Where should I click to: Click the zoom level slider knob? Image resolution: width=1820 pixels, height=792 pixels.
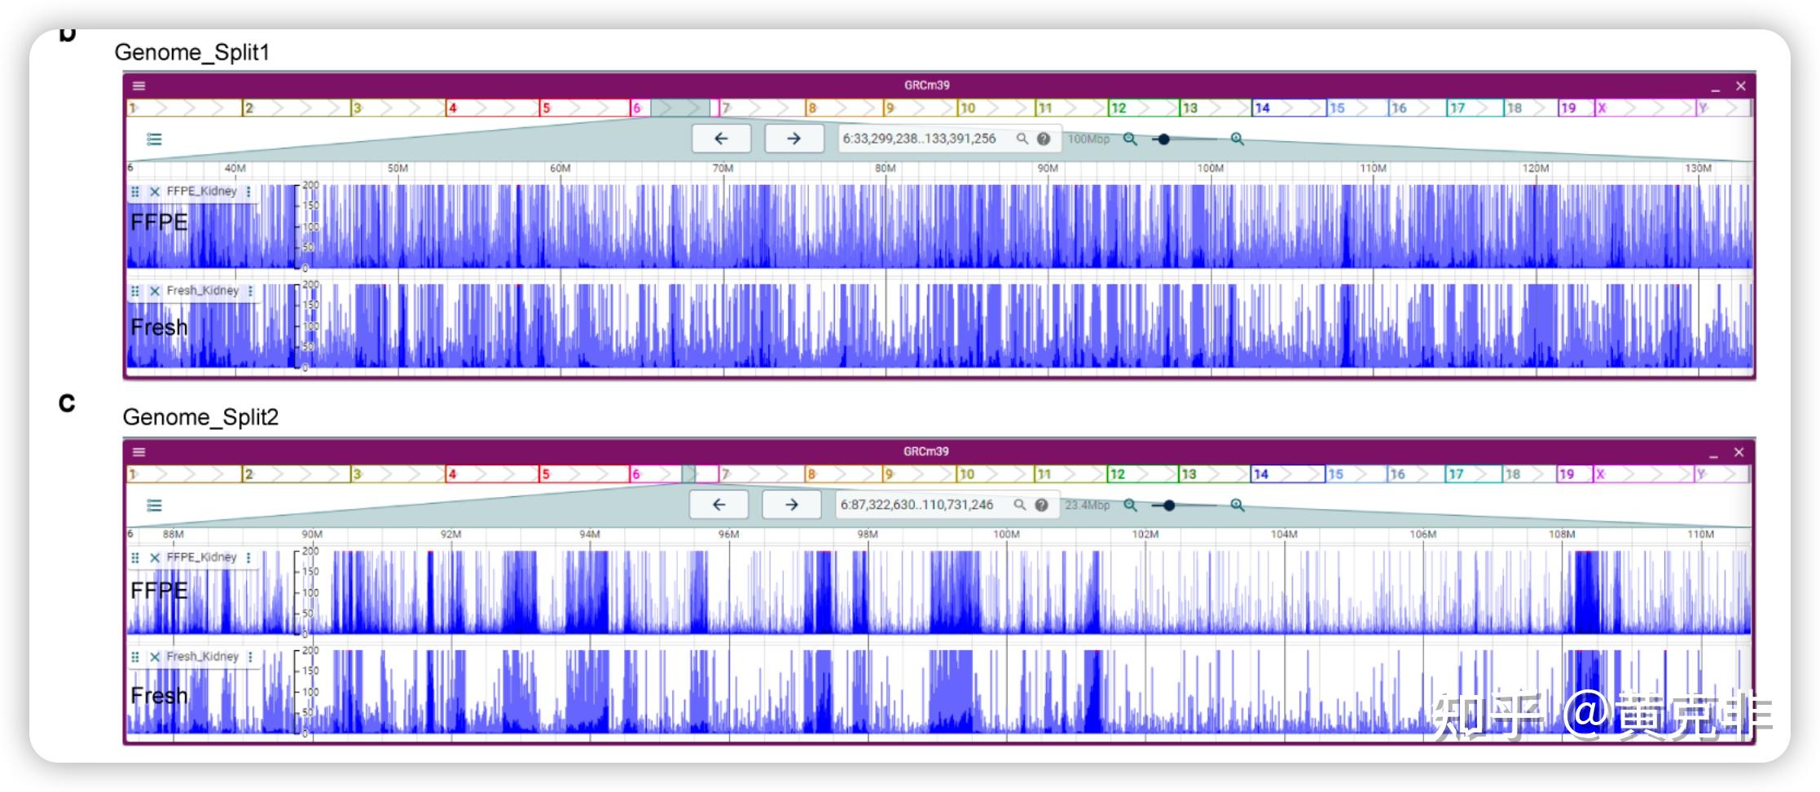1165,139
